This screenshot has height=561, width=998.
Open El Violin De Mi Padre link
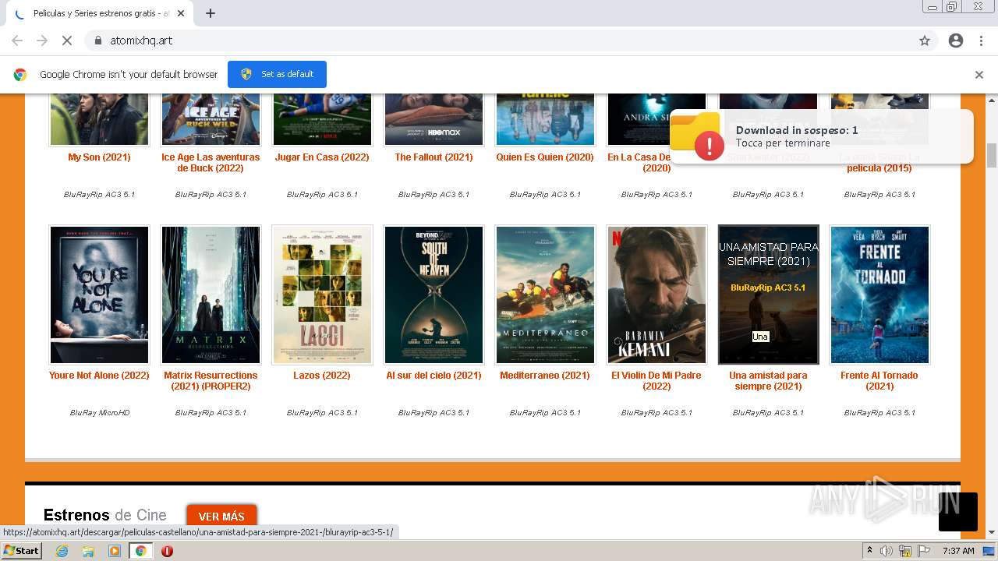(x=656, y=381)
